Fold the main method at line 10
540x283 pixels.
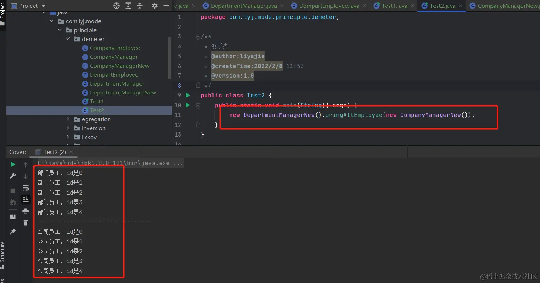pos(198,105)
